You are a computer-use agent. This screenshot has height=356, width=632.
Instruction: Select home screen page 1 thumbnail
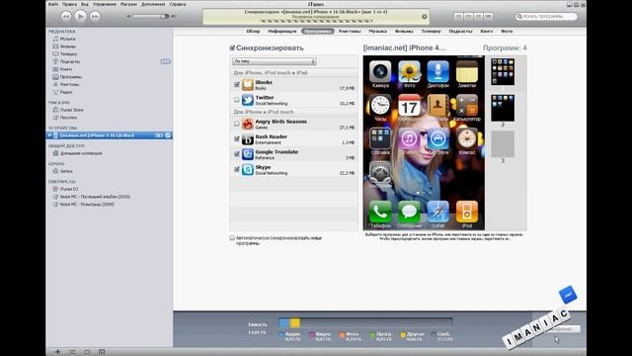503,72
